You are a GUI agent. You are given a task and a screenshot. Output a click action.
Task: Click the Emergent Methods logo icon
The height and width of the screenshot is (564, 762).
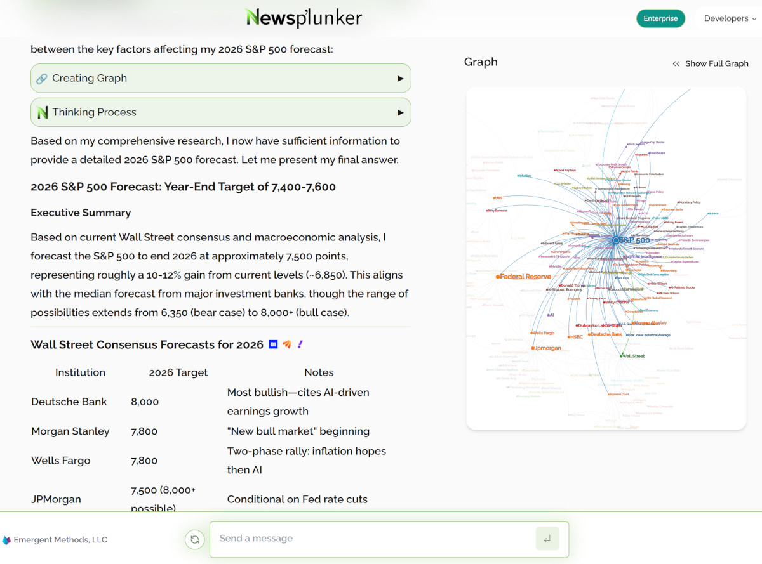tap(6, 541)
